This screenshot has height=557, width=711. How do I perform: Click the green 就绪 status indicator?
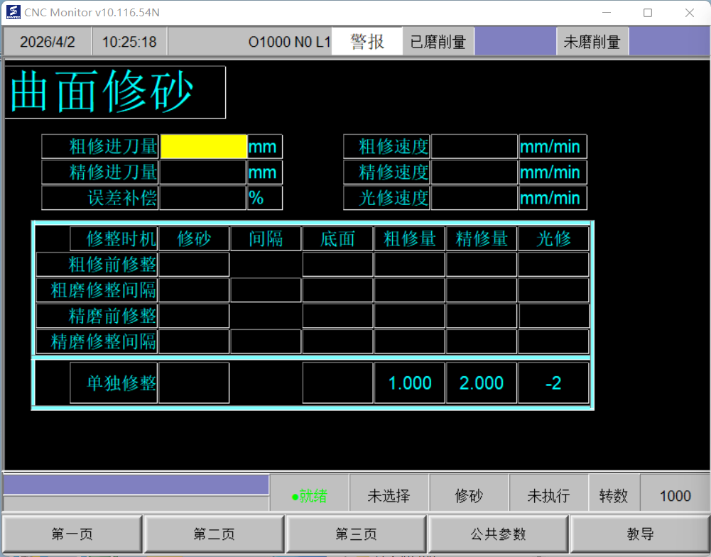pos(310,496)
